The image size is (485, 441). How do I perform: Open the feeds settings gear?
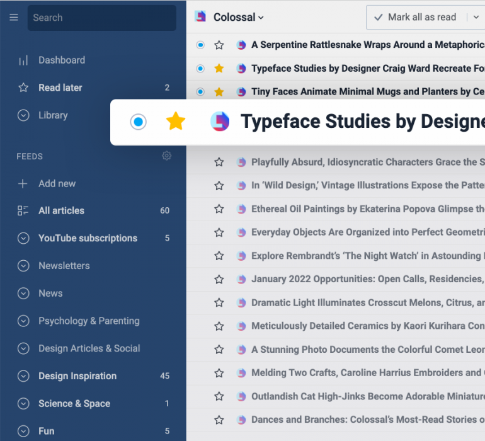[166, 156]
